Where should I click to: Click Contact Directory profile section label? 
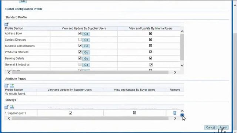coord(16,40)
